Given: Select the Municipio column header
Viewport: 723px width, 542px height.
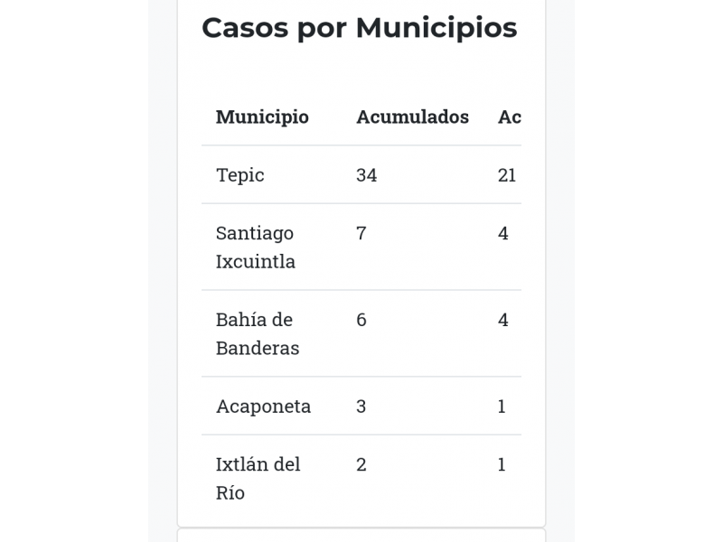Looking at the screenshot, I should pyautogui.click(x=262, y=117).
